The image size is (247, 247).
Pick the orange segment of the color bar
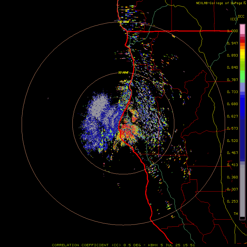pyautogui.click(x=242, y=47)
